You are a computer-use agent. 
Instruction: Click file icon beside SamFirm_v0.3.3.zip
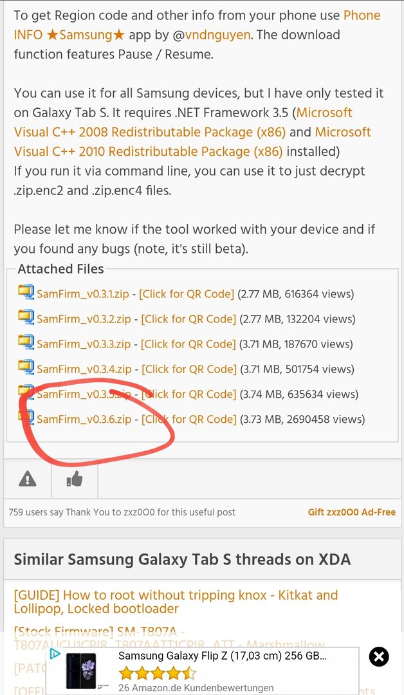pyautogui.click(x=26, y=342)
